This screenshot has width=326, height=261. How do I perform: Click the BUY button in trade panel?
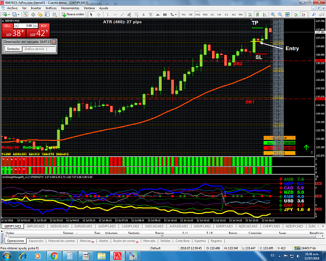(x=44, y=26)
